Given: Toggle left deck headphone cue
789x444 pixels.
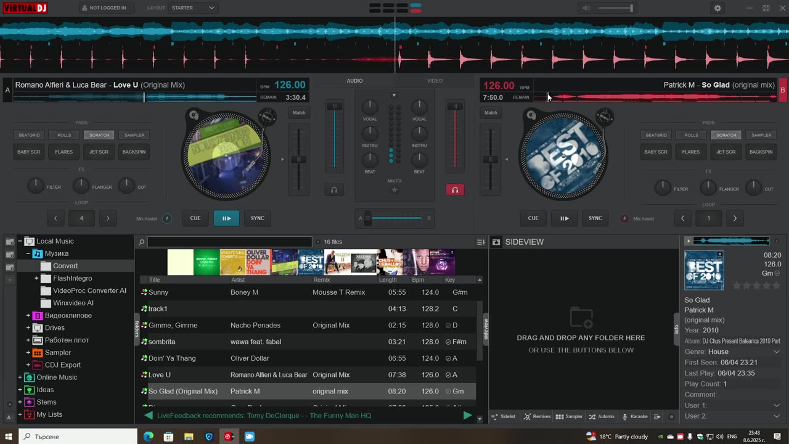Looking at the screenshot, I should 334,190.
